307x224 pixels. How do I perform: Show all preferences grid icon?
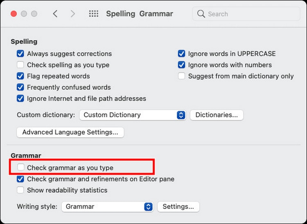click(94, 13)
